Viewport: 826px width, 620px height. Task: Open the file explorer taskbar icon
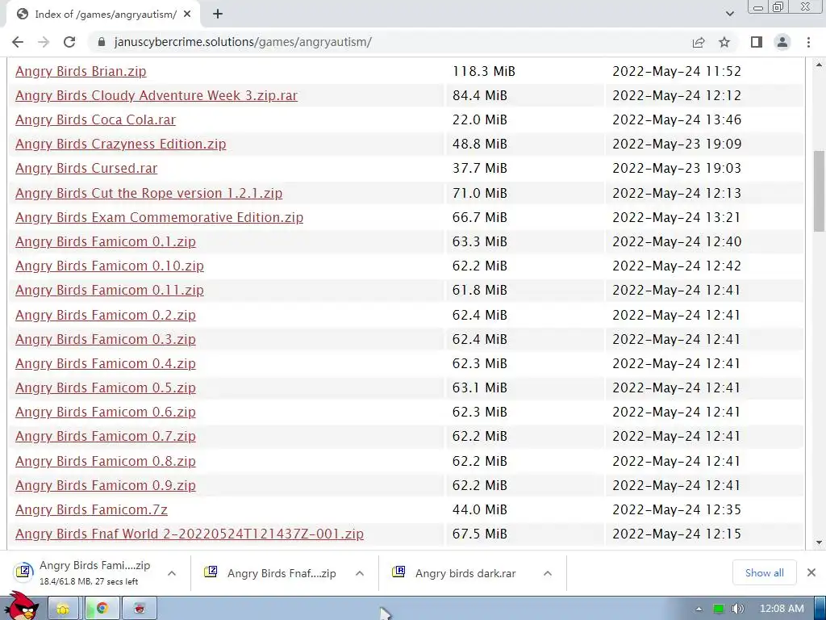[x=63, y=609]
